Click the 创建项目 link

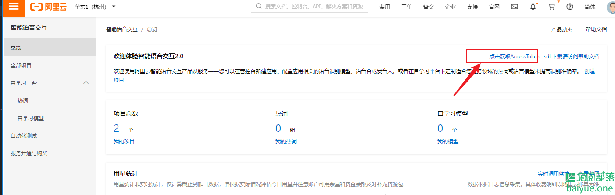(590, 71)
